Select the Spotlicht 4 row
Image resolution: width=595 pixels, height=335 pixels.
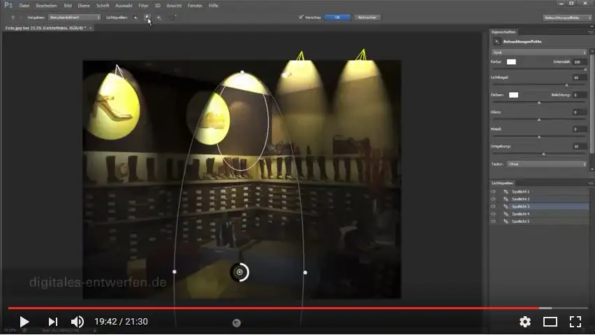point(539,214)
